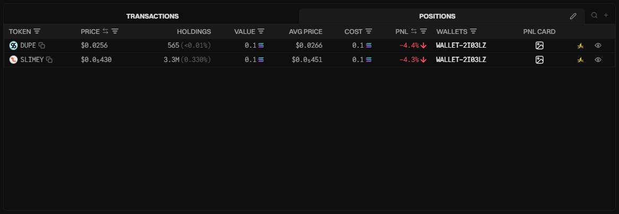
Task: Click WALLET-2I03LZ in the SLIMEY row
Action: coord(461,60)
